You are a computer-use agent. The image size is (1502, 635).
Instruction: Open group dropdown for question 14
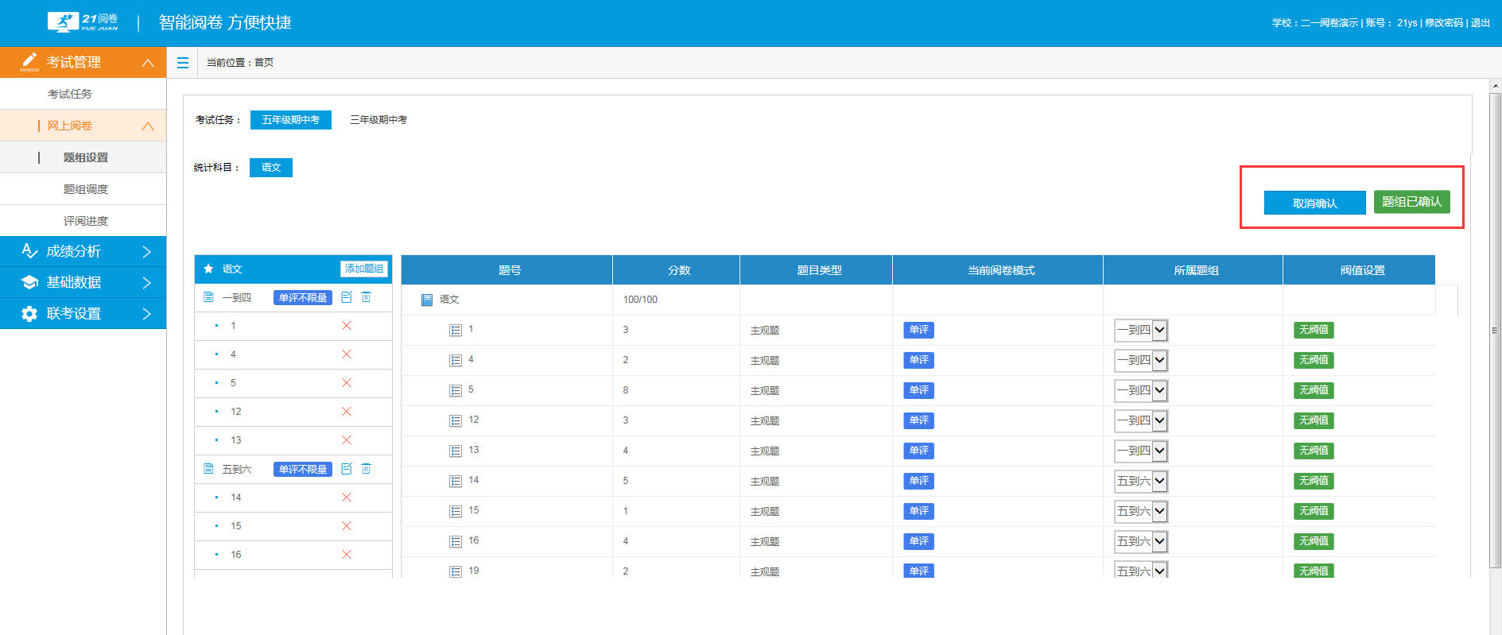pyautogui.click(x=1141, y=481)
